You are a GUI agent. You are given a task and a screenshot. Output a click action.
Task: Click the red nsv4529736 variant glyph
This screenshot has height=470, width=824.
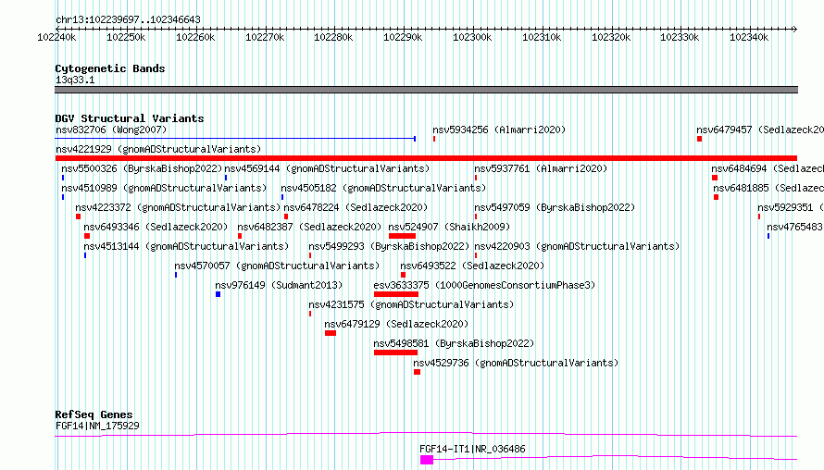tap(417, 372)
